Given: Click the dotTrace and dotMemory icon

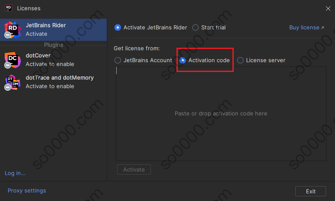Looking at the screenshot, I should click(12, 83).
